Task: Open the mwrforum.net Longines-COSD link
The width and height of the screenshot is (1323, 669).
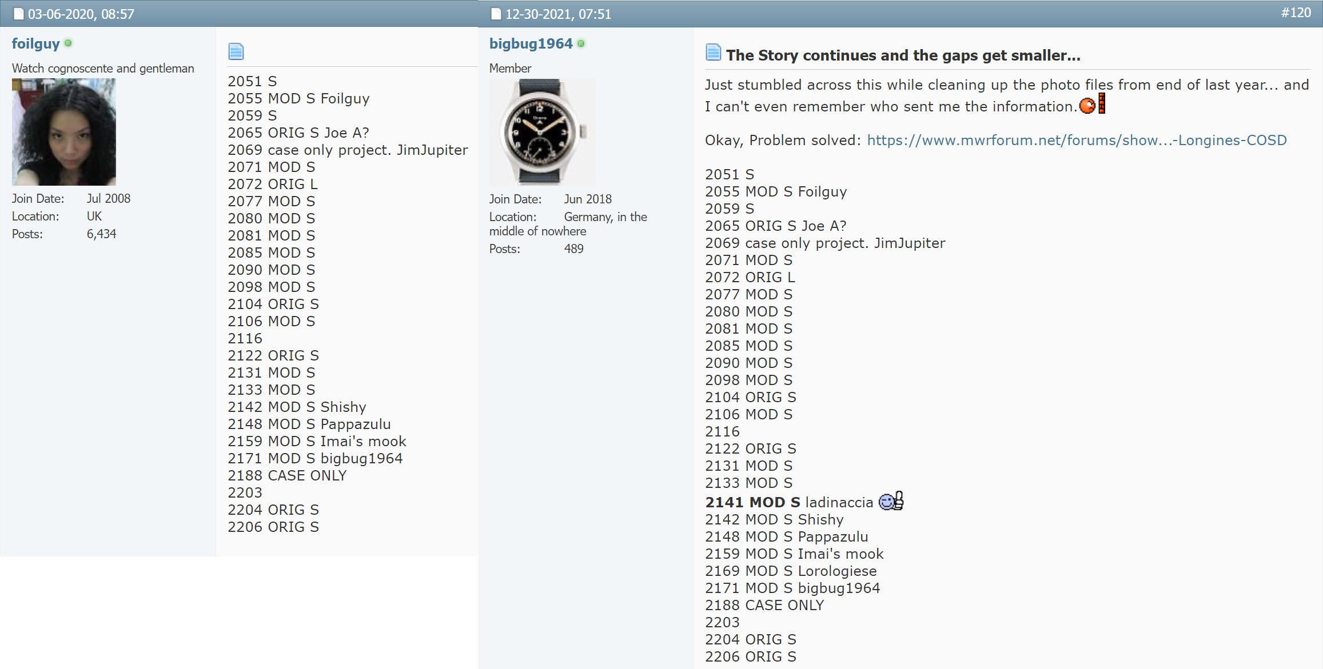Action: coord(1076,141)
